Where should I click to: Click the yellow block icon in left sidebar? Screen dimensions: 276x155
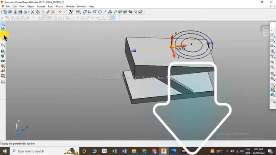pyautogui.click(x=3, y=71)
